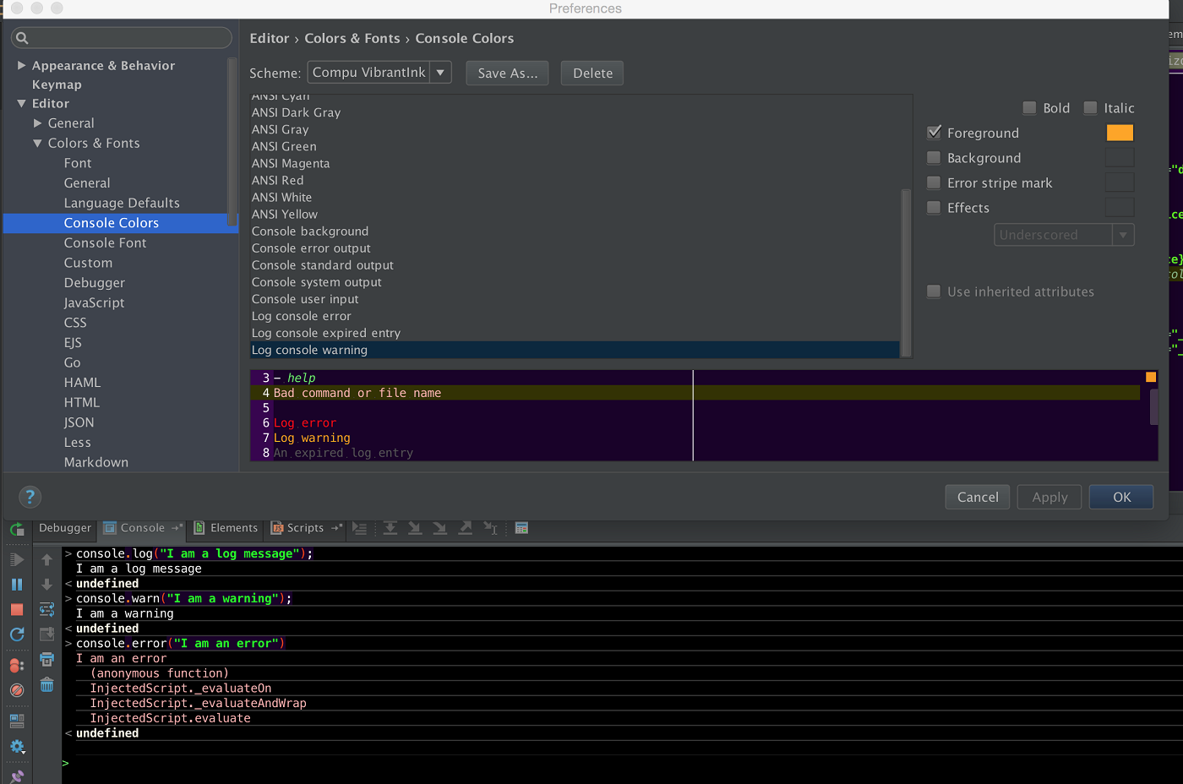Stop the debug session with red square
The width and height of the screenshot is (1183, 784).
click(17, 609)
